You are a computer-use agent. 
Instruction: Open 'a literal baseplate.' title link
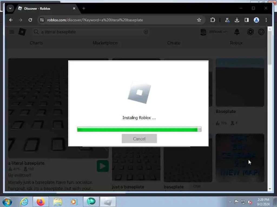pos(27,163)
